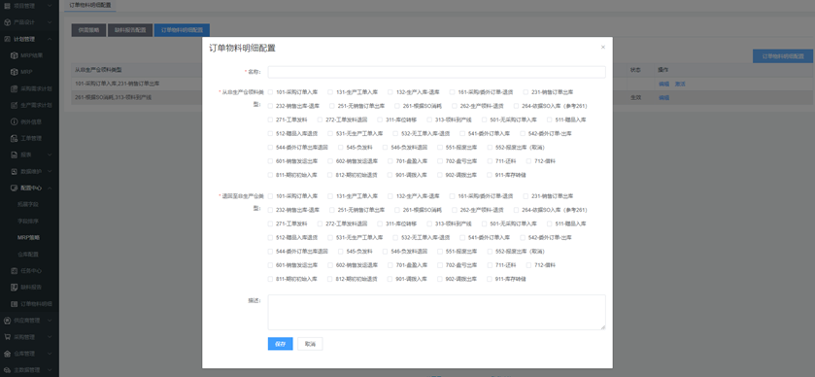Open 拓展字段 under 配置中心
Screen dimensions: 815x377
pyautogui.click(x=28, y=204)
